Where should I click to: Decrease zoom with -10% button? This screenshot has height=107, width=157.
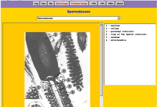coord(102,4)
